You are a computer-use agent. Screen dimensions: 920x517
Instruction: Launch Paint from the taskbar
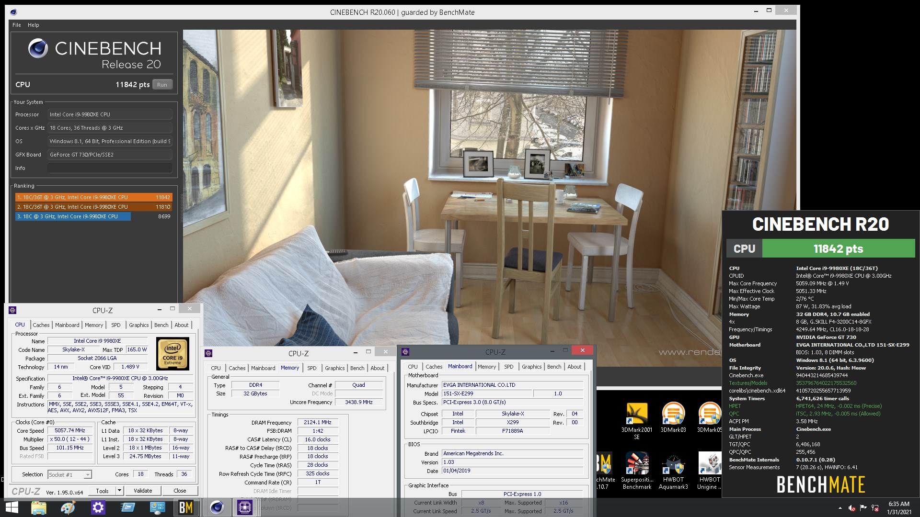coord(68,507)
